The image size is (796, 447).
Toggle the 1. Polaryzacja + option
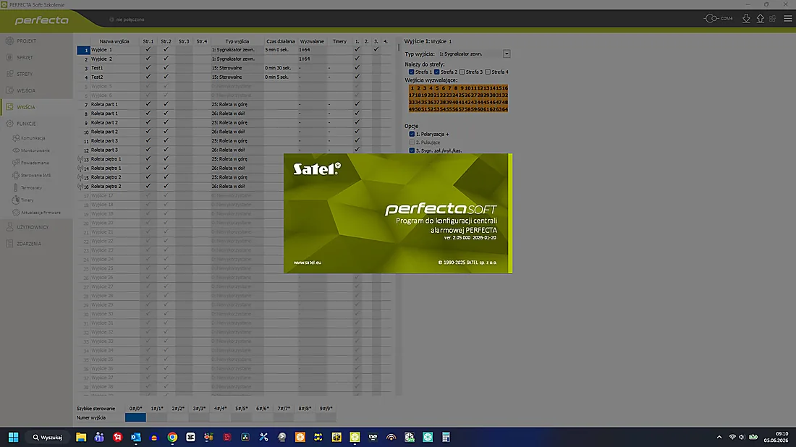click(x=412, y=134)
